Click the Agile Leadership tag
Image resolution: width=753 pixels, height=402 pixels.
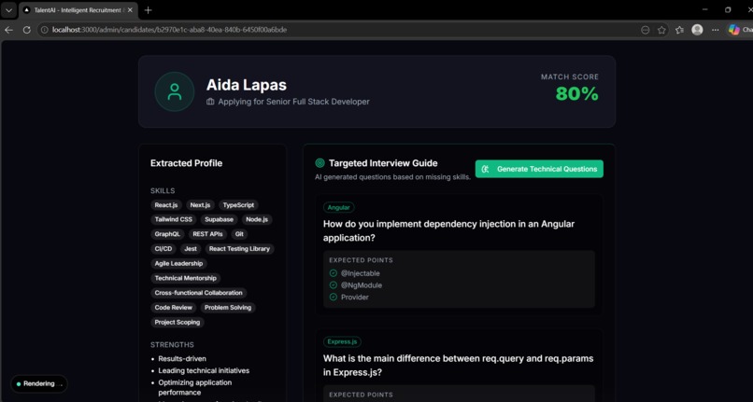click(x=178, y=263)
